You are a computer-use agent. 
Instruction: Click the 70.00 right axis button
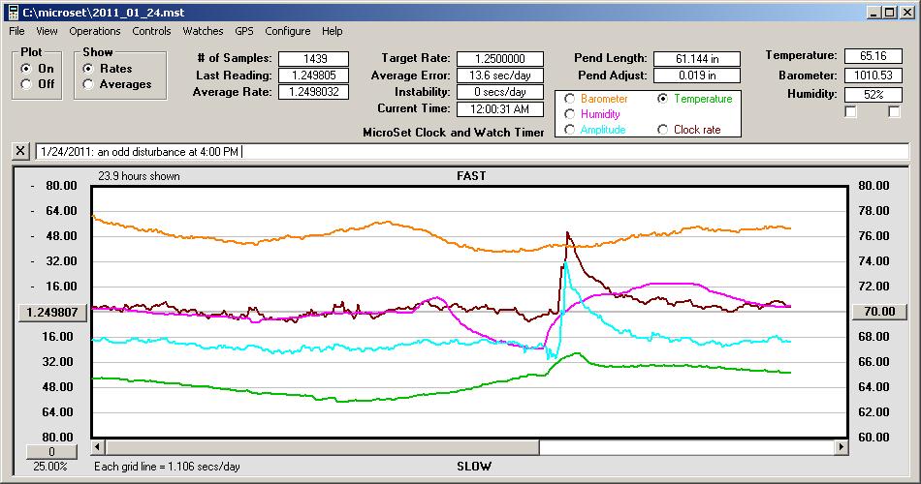tap(879, 312)
